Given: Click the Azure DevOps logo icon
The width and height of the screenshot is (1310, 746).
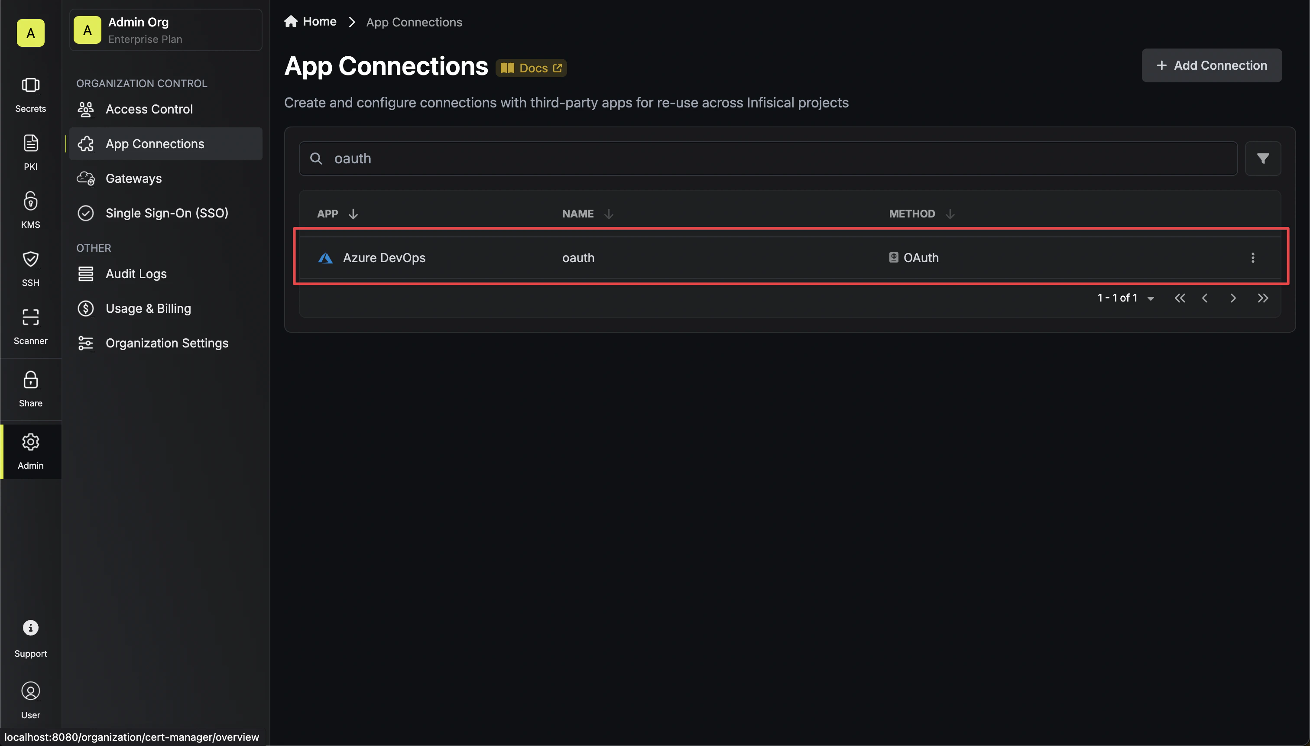Looking at the screenshot, I should pyautogui.click(x=325, y=258).
